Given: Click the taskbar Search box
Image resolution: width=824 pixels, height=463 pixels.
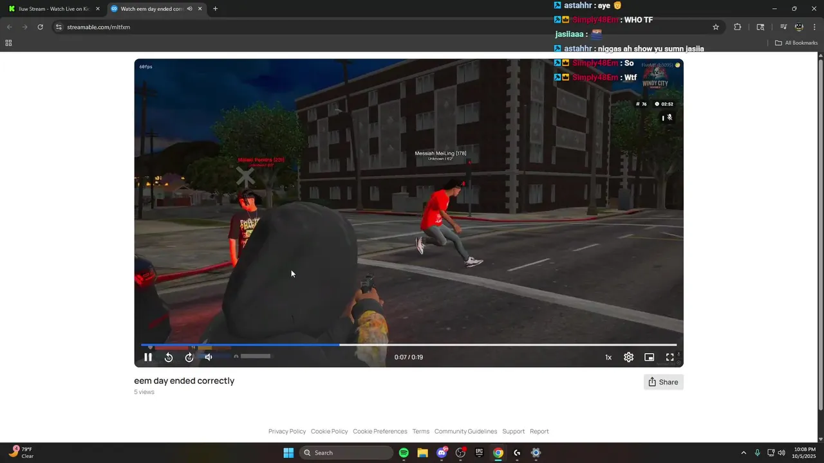Looking at the screenshot, I should tap(346, 453).
